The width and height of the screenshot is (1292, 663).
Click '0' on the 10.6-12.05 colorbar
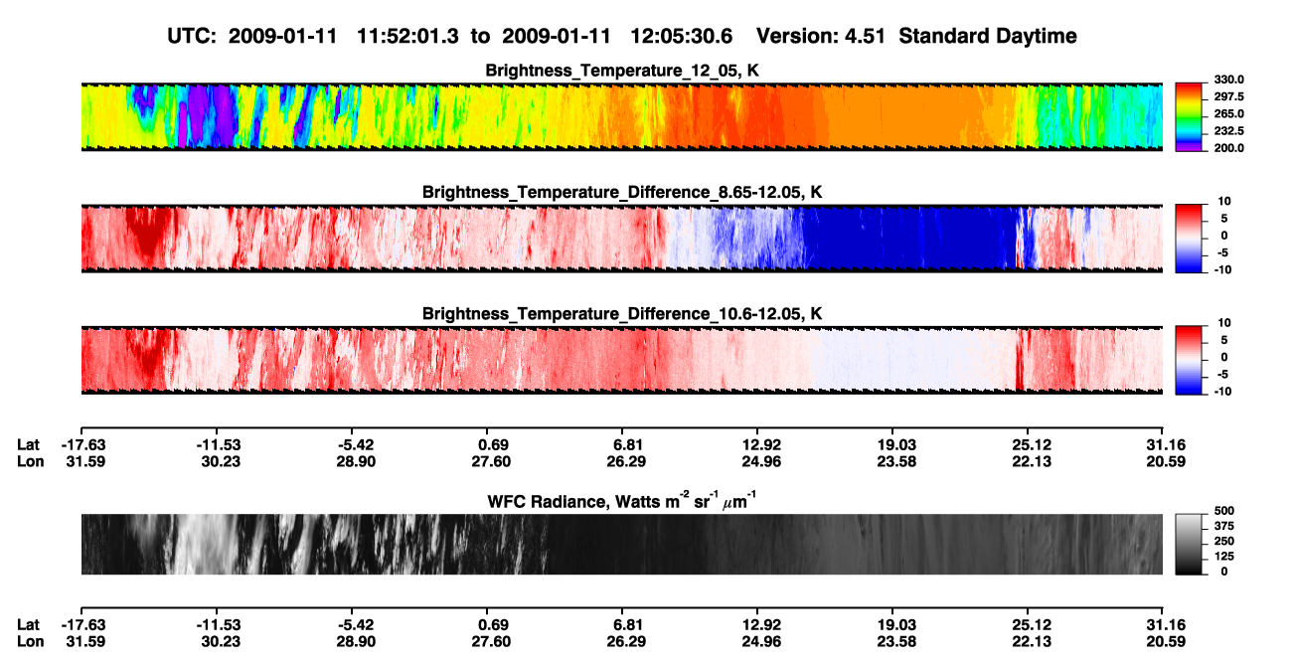[1225, 357]
